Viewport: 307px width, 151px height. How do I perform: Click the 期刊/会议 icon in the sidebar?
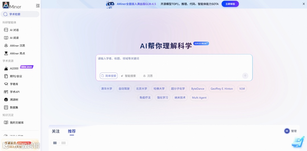click(x=6, y=76)
